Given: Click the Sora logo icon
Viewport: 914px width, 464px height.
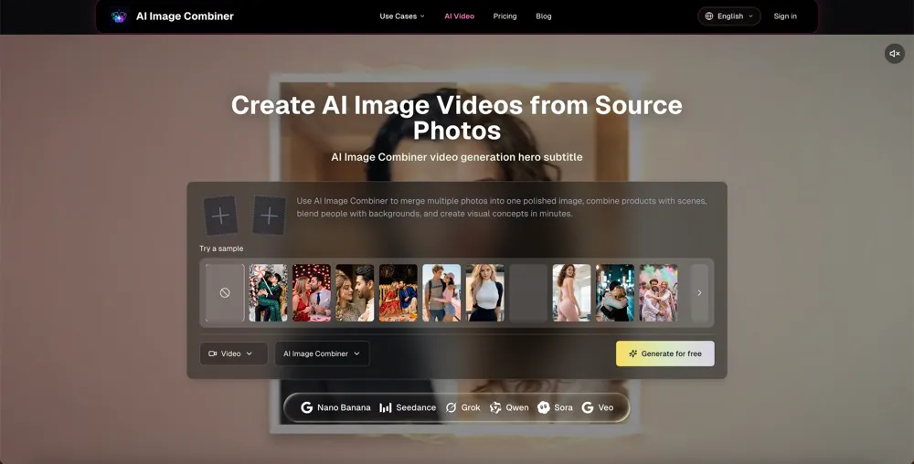Looking at the screenshot, I should pyautogui.click(x=544, y=407).
